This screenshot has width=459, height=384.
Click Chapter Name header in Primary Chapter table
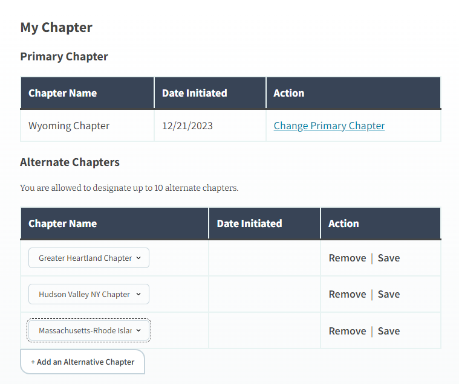(62, 93)
